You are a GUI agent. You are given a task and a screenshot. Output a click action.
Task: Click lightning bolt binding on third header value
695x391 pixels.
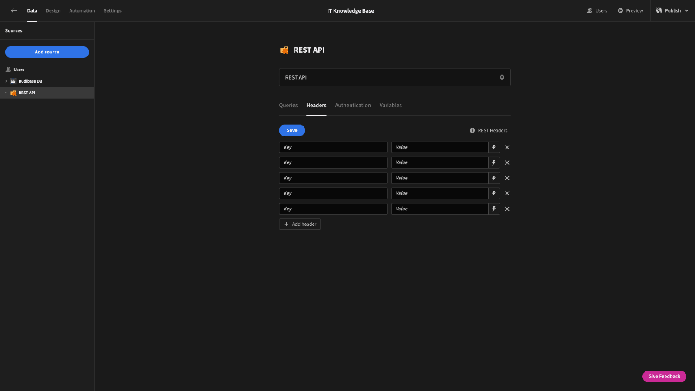494,178
